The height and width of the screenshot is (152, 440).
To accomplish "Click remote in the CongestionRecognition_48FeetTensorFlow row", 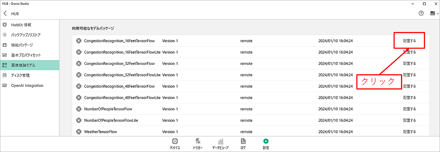I will coord(246,86).
